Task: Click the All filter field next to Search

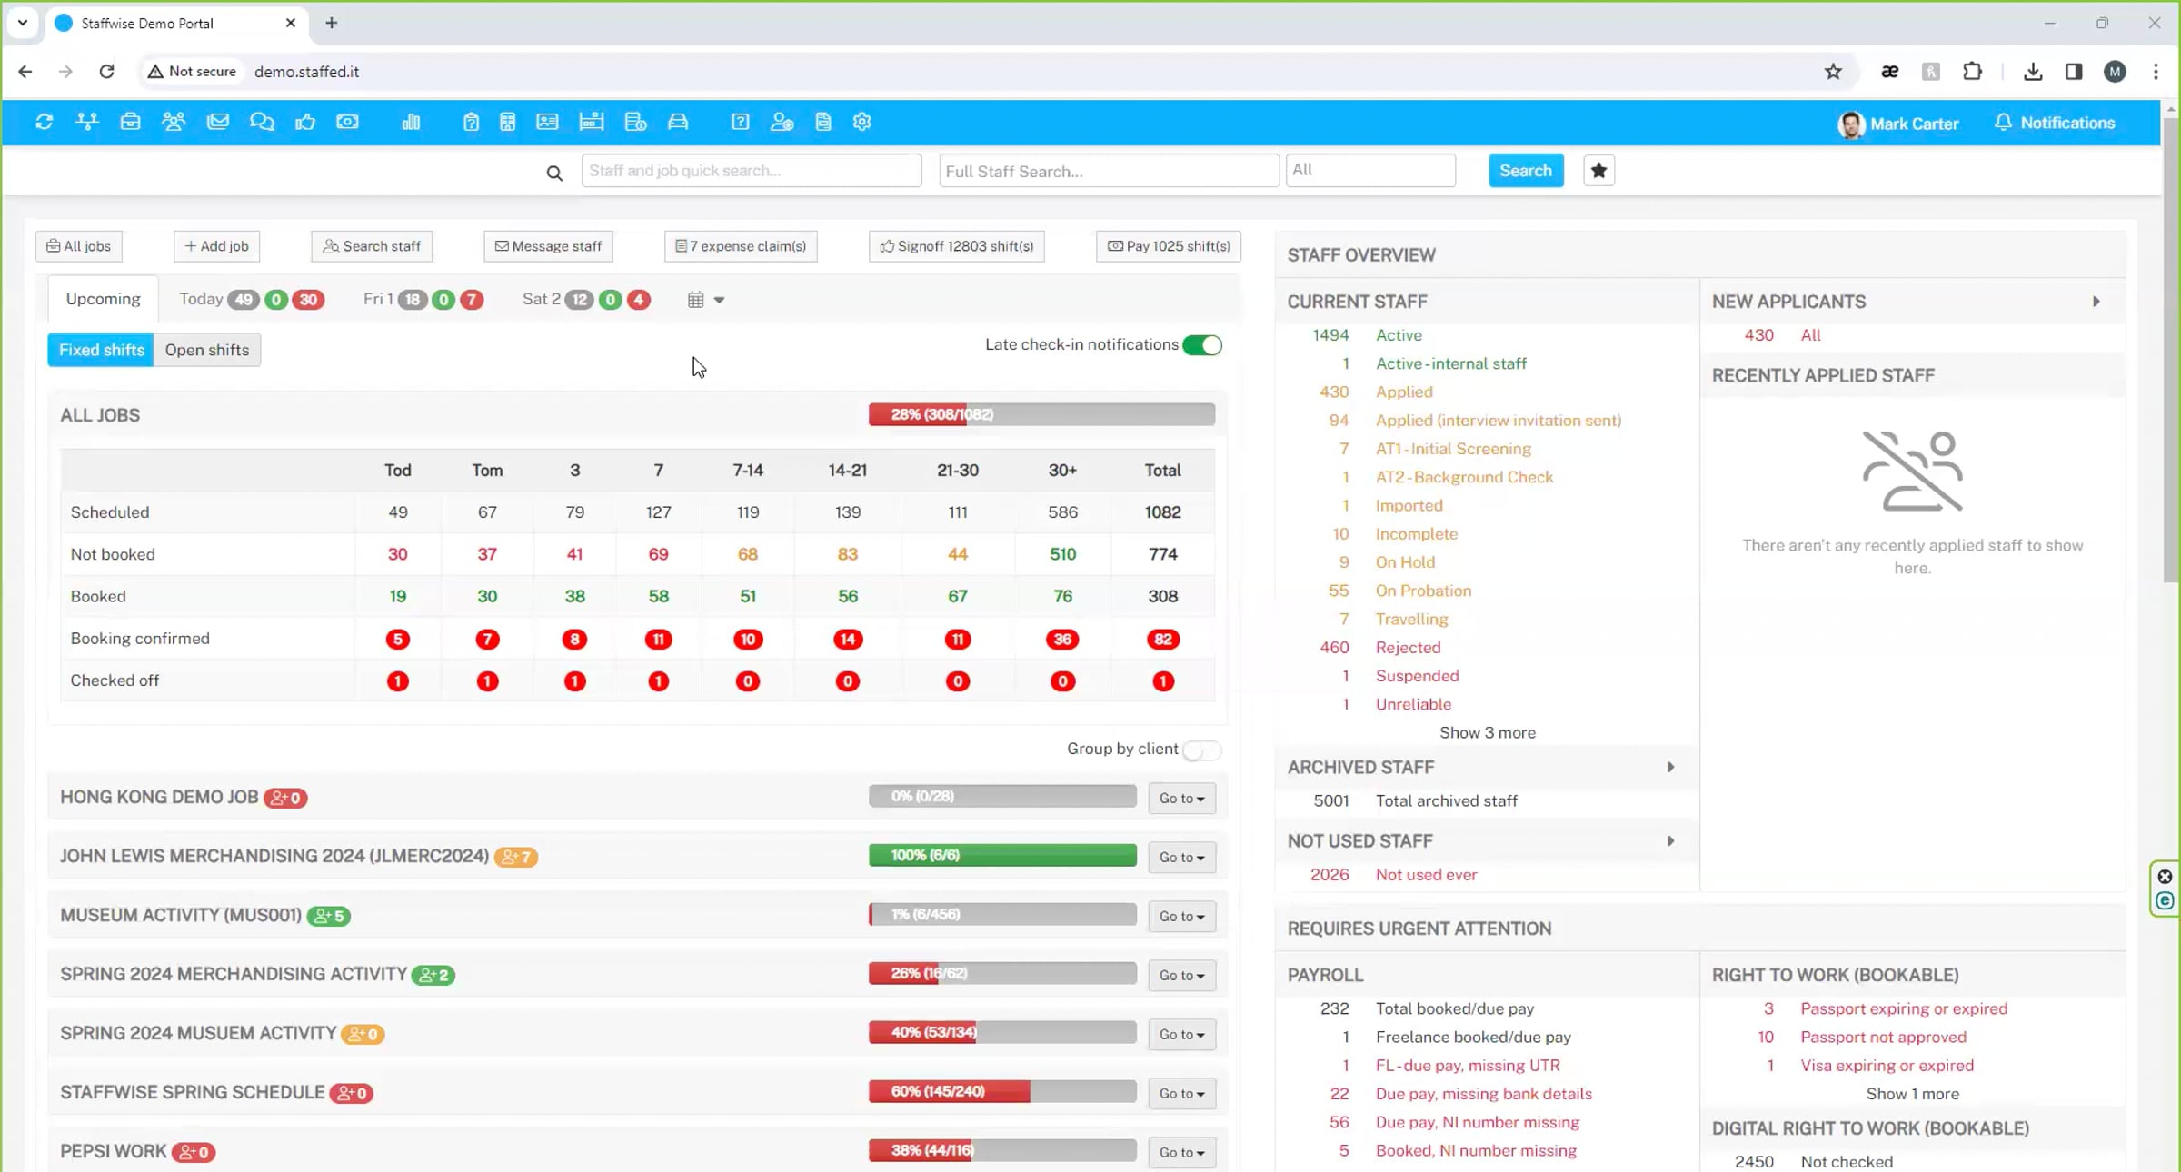Action: [1370, 170]
